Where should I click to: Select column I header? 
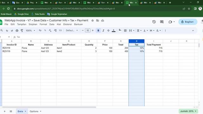[x=154, y=41]
